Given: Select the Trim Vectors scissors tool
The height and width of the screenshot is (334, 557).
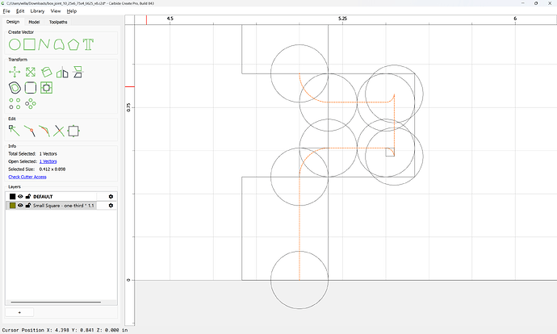Looking at the screenshot, I should point(59,131).
